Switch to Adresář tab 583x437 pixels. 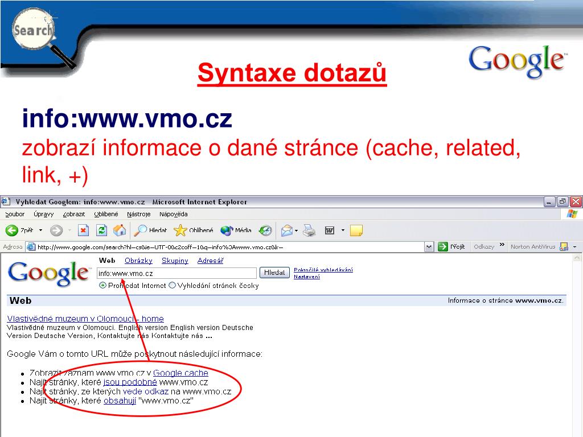[211, 261]
